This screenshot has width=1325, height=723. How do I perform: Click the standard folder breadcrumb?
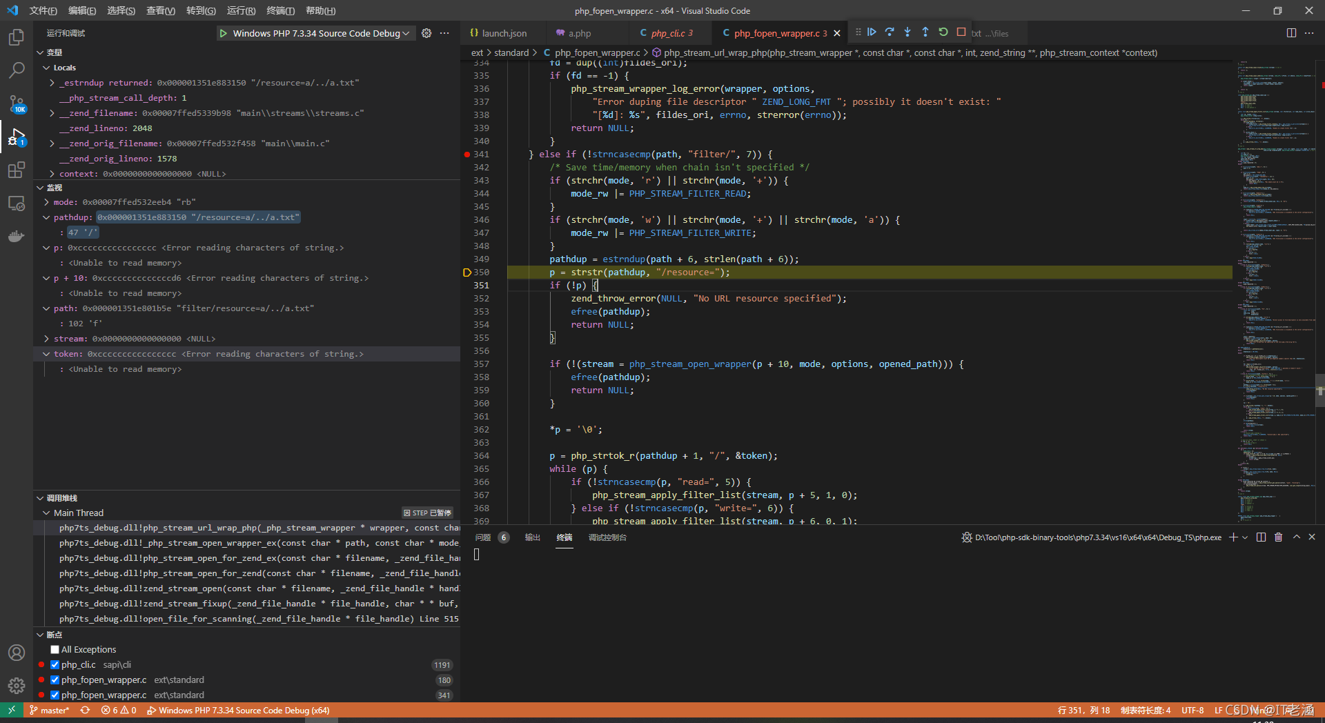point(511,52)
